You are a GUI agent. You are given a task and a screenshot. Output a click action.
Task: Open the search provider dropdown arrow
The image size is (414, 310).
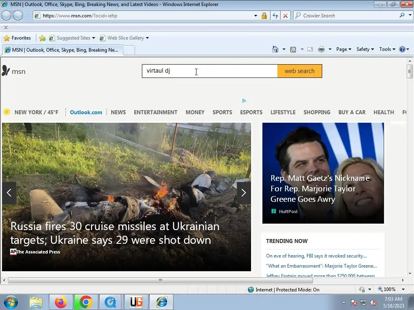(410, 15)
